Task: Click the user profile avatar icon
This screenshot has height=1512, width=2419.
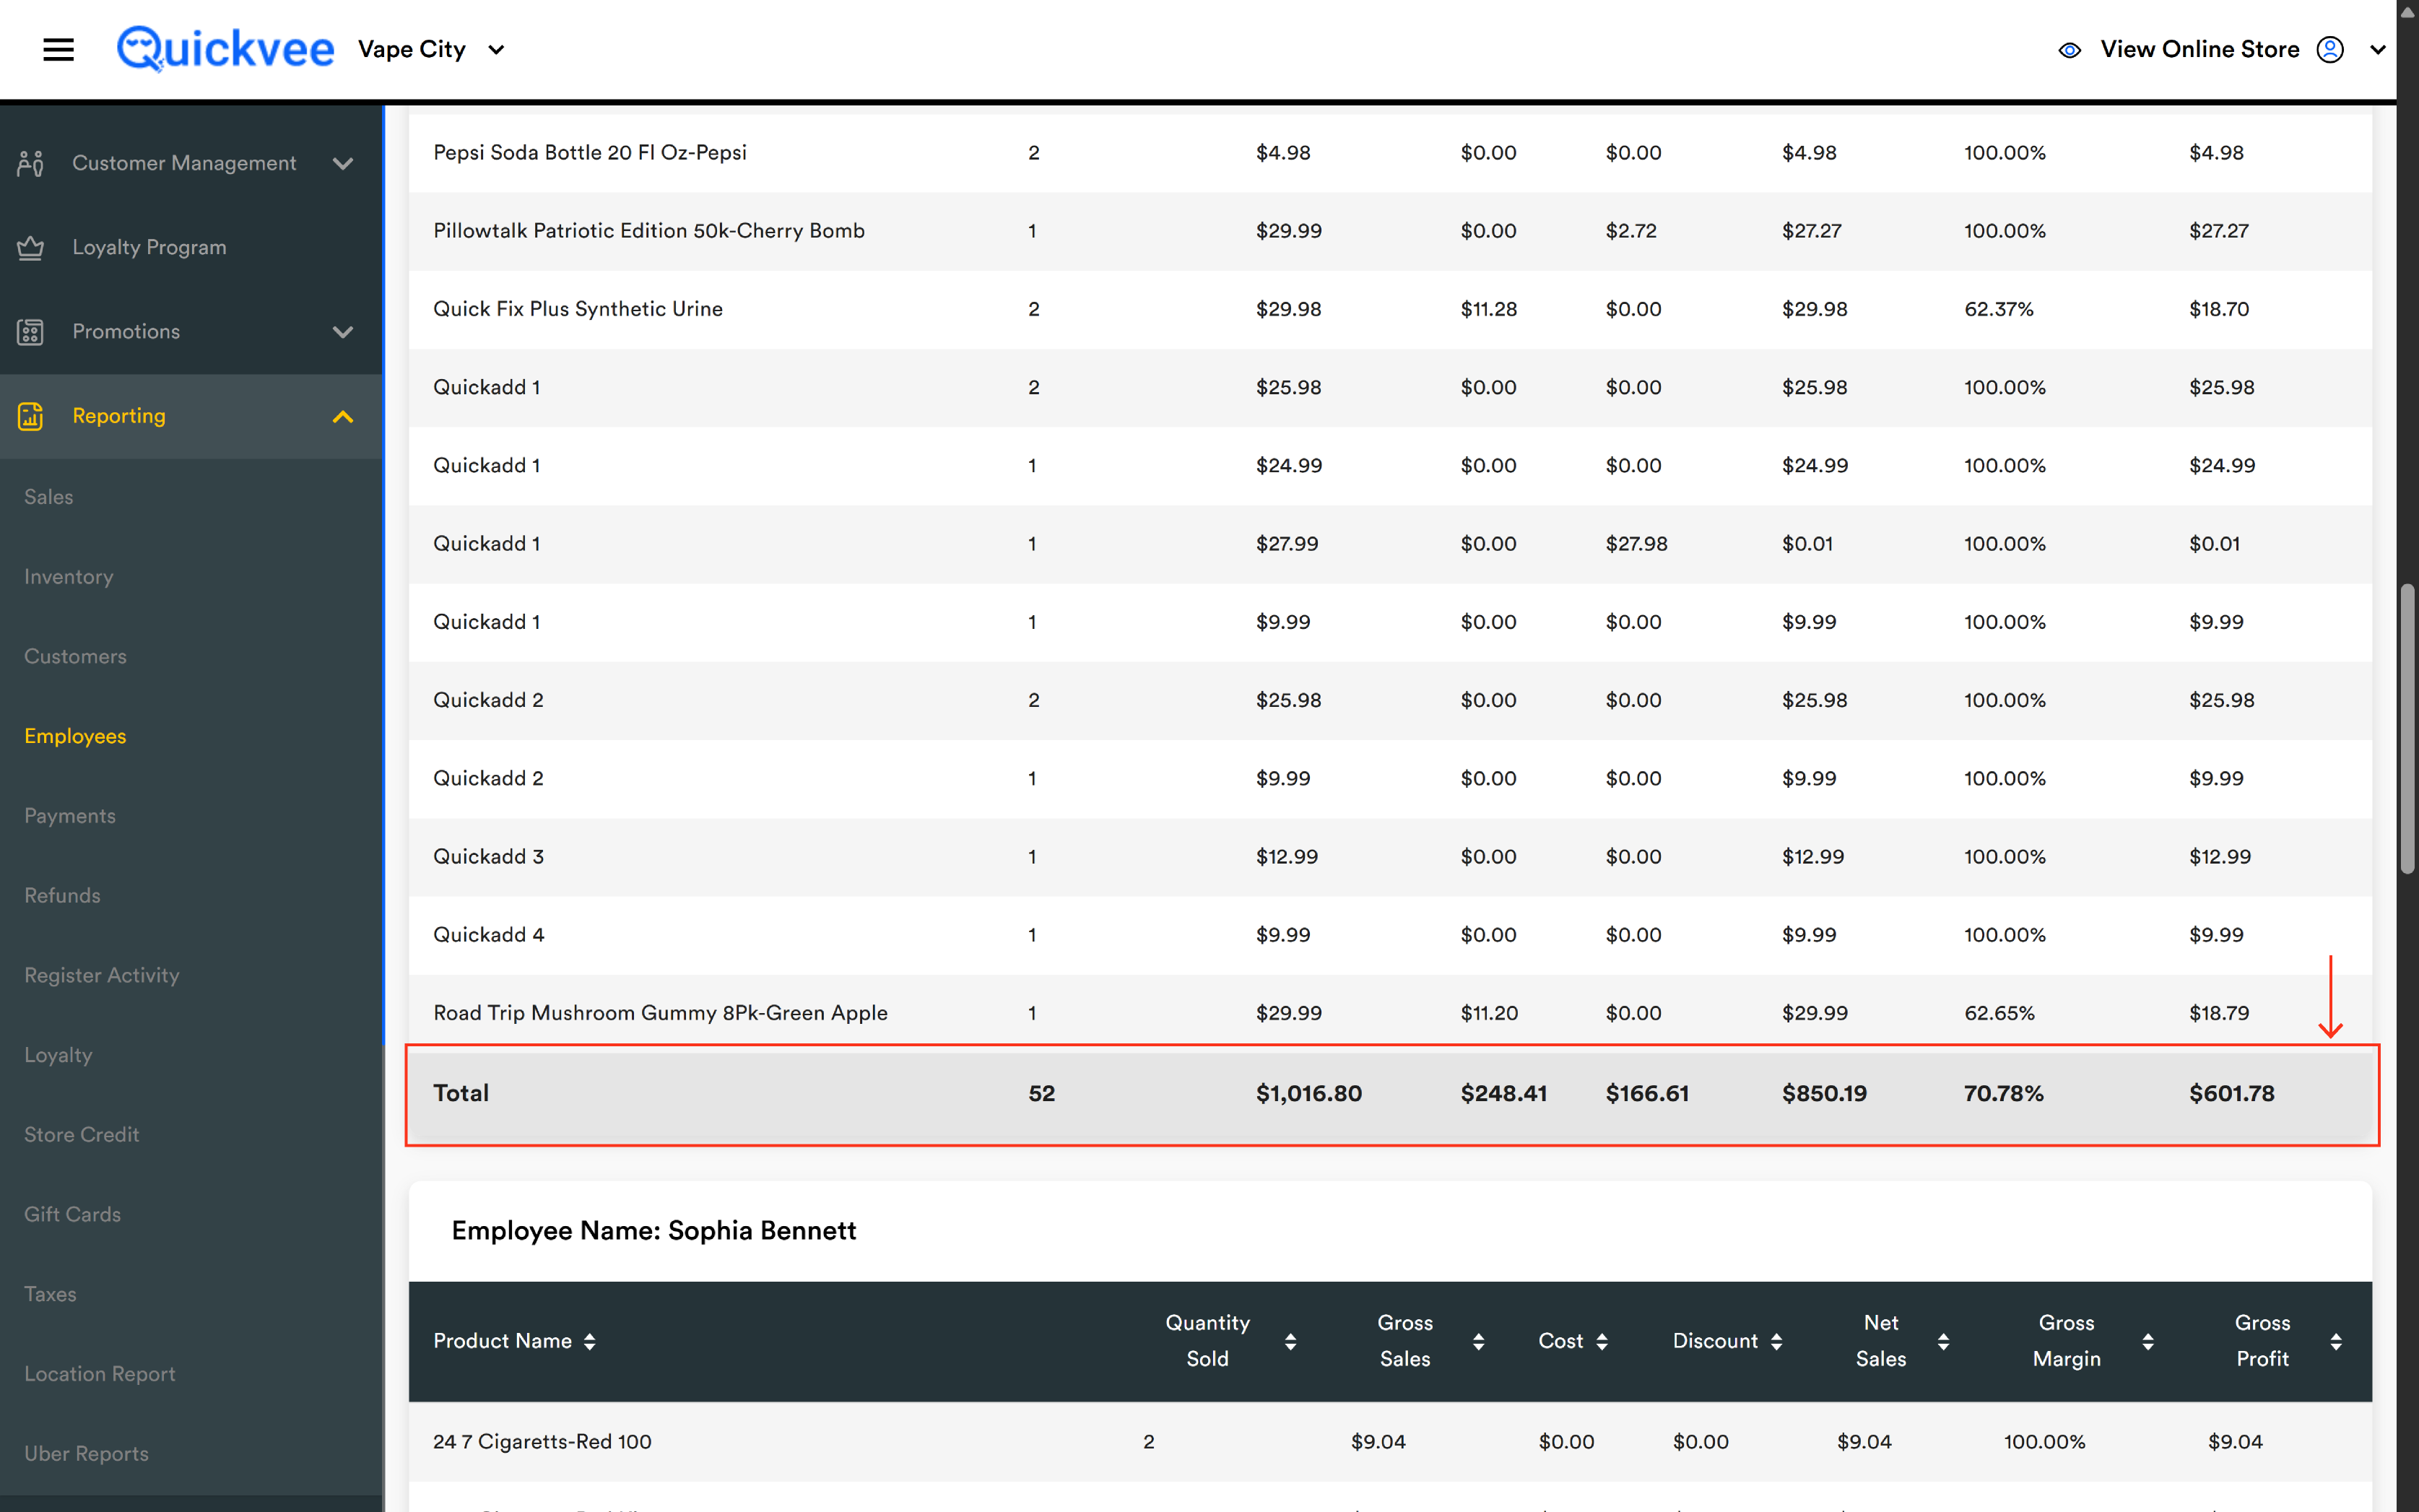Action: pos(2329,49)
